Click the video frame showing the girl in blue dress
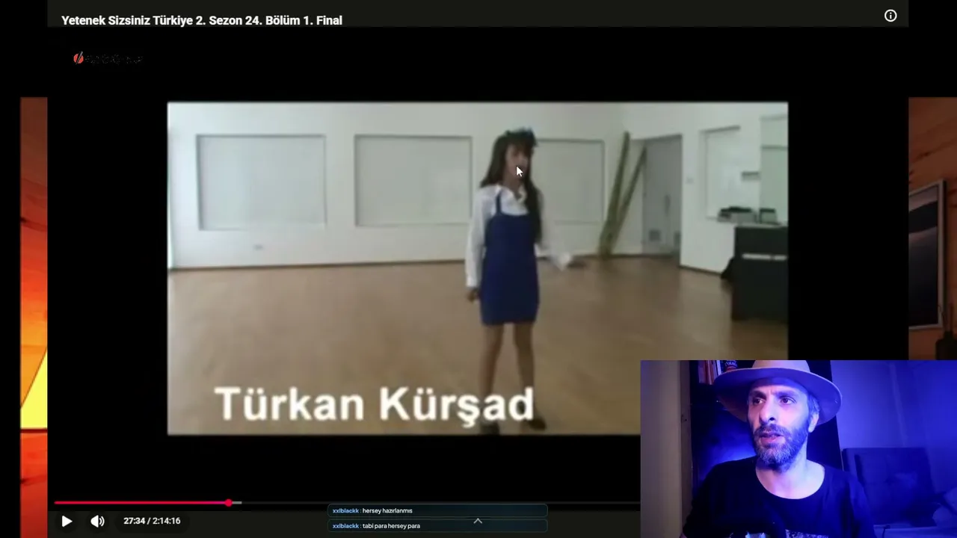 477,268
